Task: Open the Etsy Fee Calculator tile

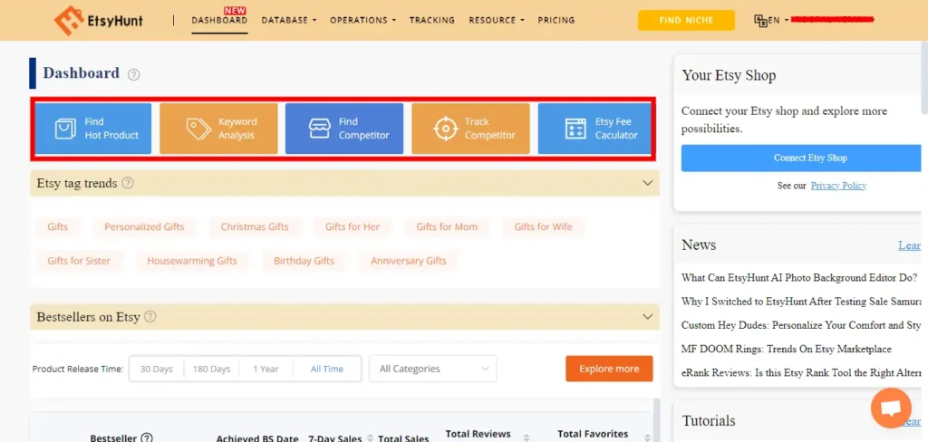Action: tap(594, 129)
